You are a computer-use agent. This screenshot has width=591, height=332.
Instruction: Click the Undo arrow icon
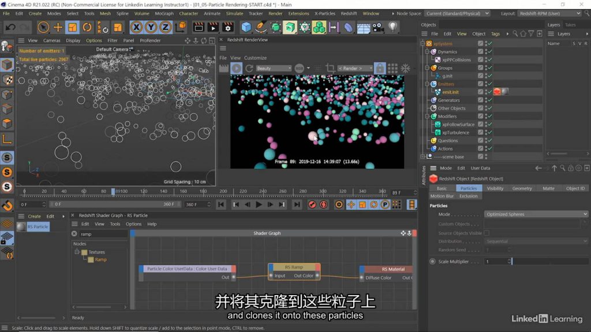(x=10, y=27)
